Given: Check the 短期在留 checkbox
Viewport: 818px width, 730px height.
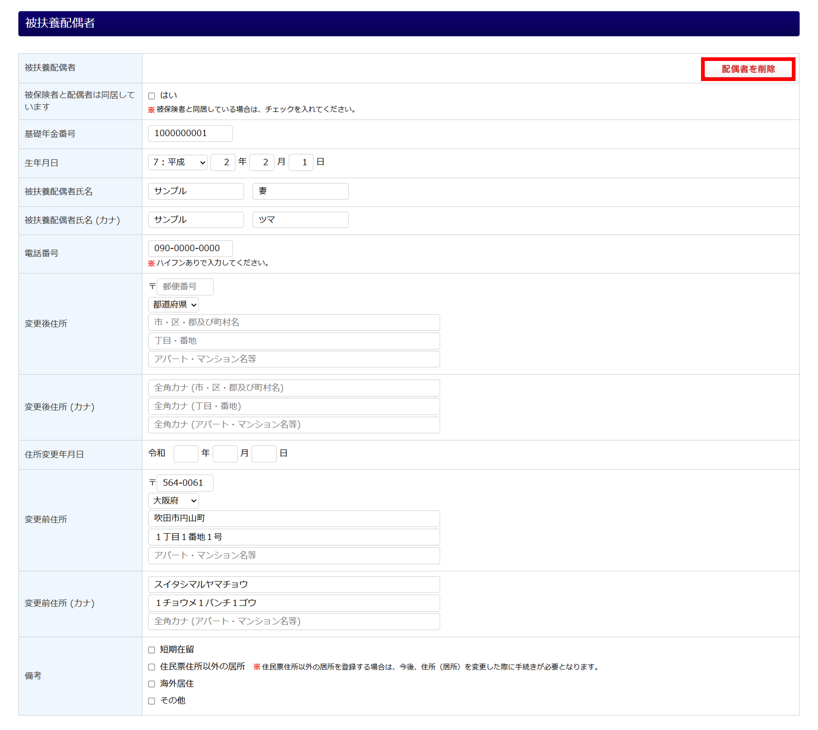Looking at the screenshot, I should pyautogui.click(x=152, y=650).
